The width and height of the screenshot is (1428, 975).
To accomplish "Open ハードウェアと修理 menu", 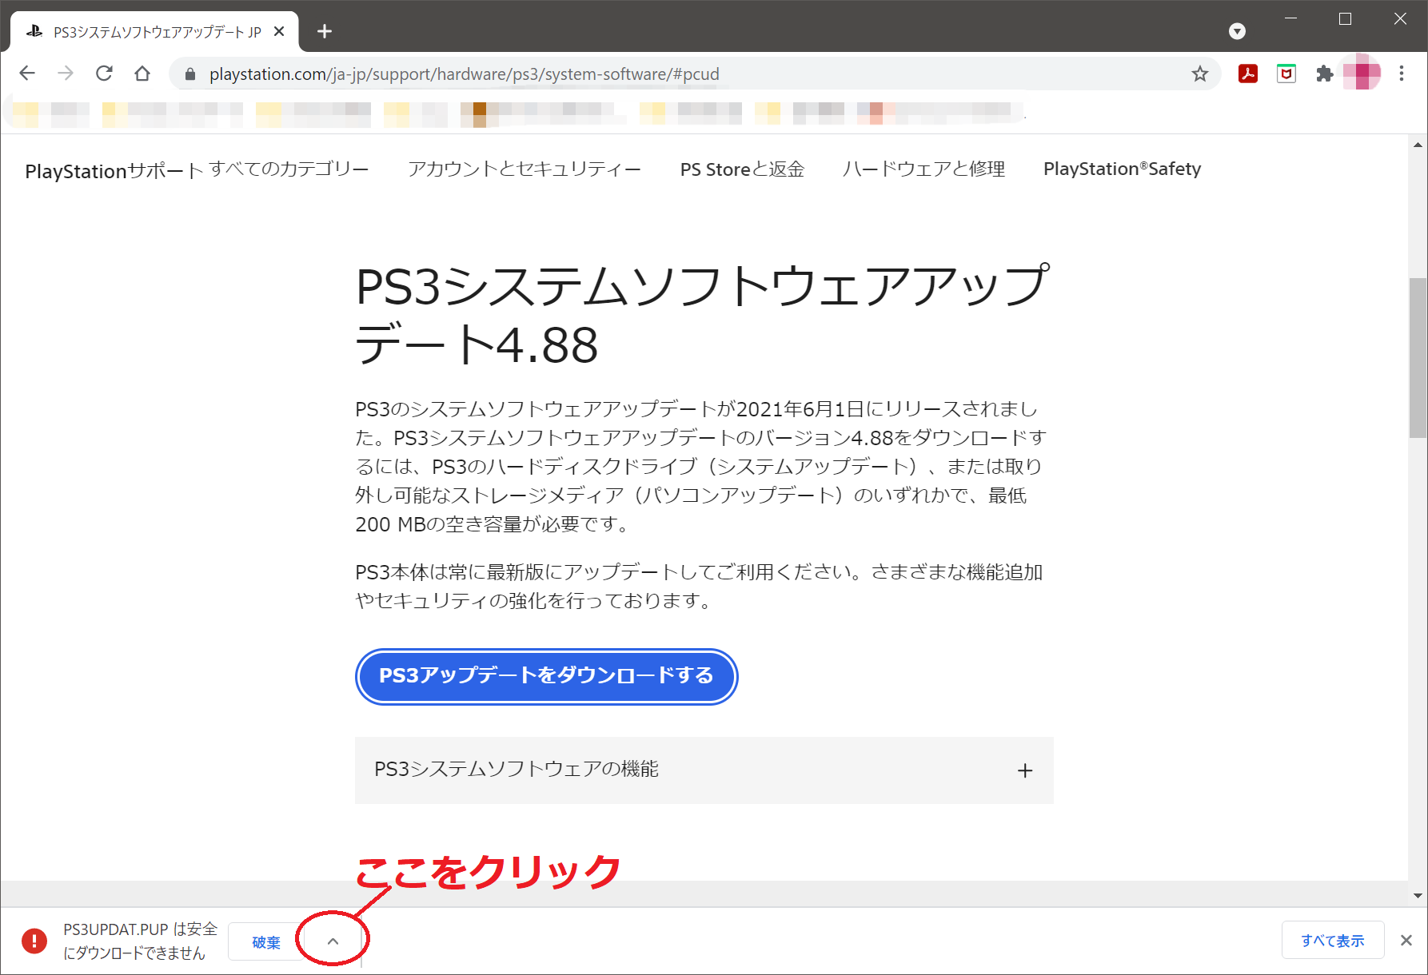I will pos(923,169).
